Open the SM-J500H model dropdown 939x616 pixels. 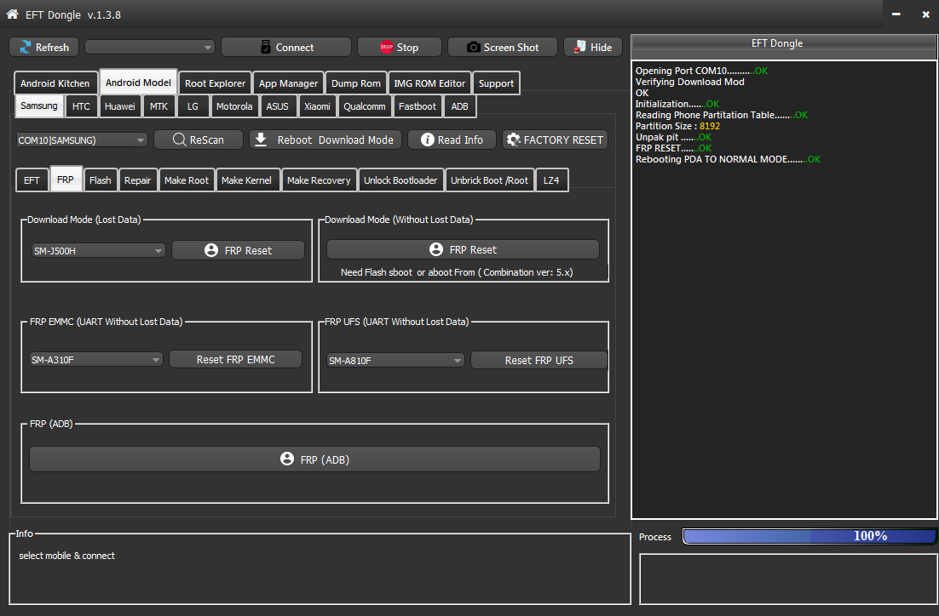coord(99,251)
